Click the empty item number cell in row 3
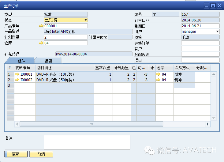This screenshot has width=224, height=162. tap(25, 85)
